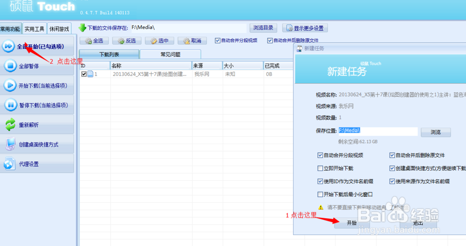The height and width of the screenshot is (246, 466).
Task: Enable 立即开始下载 checkbox
Action: point(320,168)
